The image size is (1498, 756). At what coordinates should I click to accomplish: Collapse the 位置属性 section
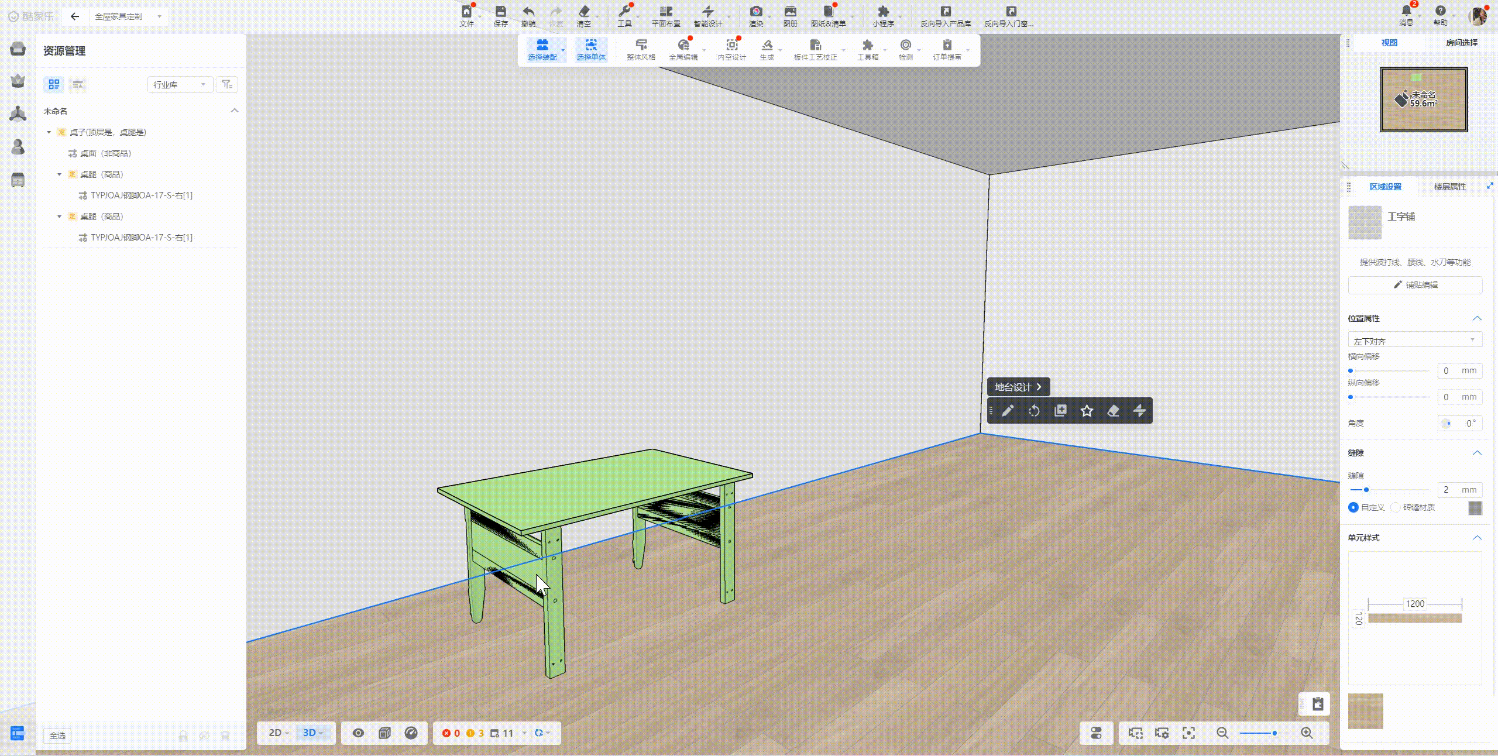point(1477,318)
